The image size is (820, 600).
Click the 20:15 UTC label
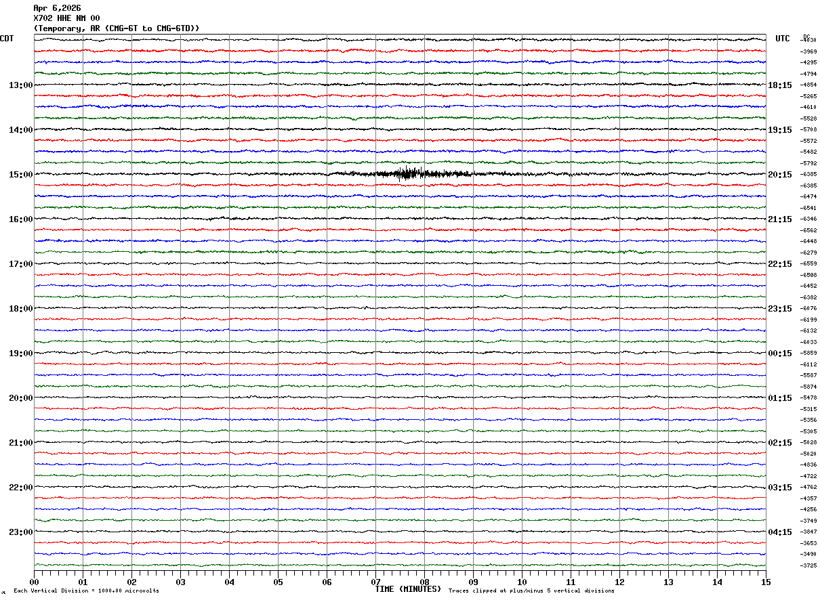(x=780, y=175)
